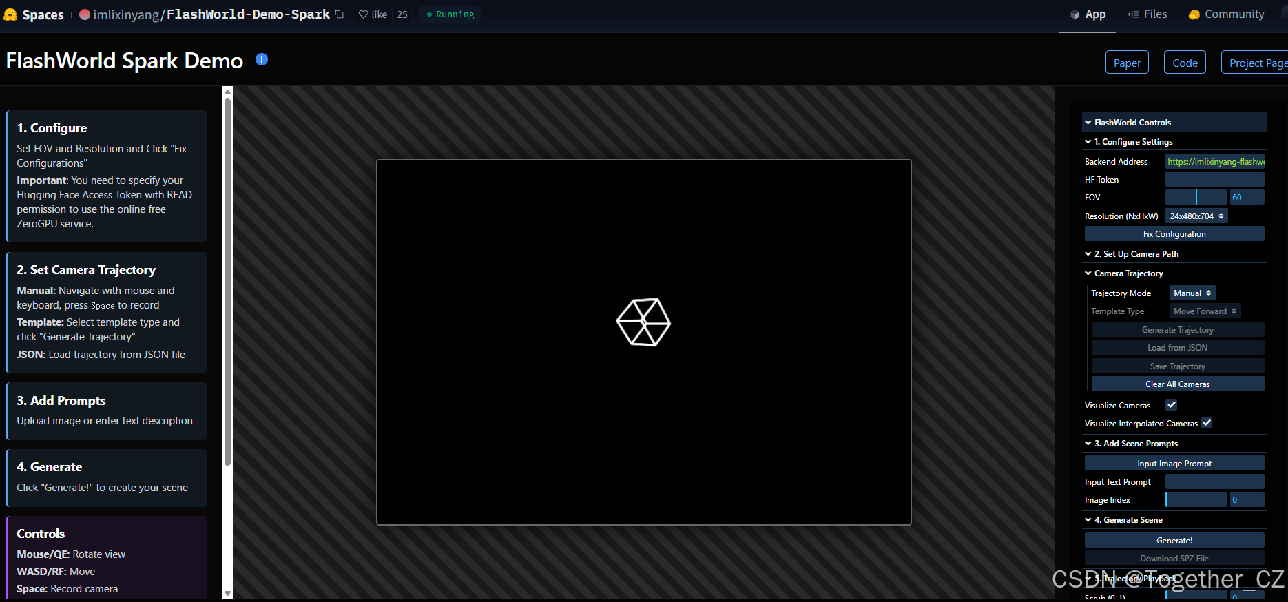1288x602 pixels.
Task: Collapse the 4. Generate Scene section
Action: click(1174, 519)
